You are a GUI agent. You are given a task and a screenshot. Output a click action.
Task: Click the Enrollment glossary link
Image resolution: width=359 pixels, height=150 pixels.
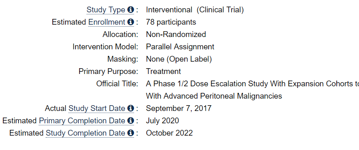coord(107,22)
